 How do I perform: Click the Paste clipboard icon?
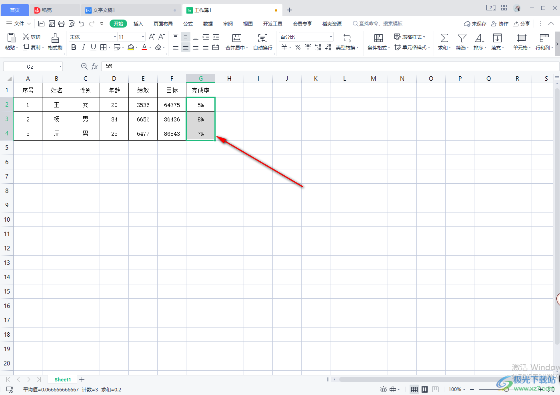[x=12, y=38]
